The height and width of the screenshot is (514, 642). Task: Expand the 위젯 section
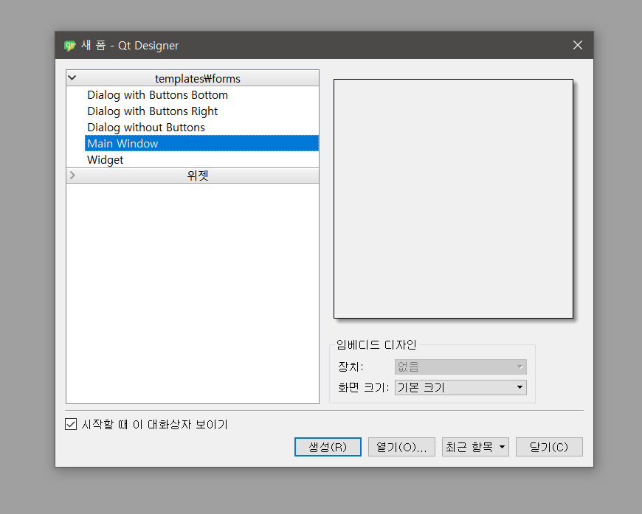pos(72,176)
